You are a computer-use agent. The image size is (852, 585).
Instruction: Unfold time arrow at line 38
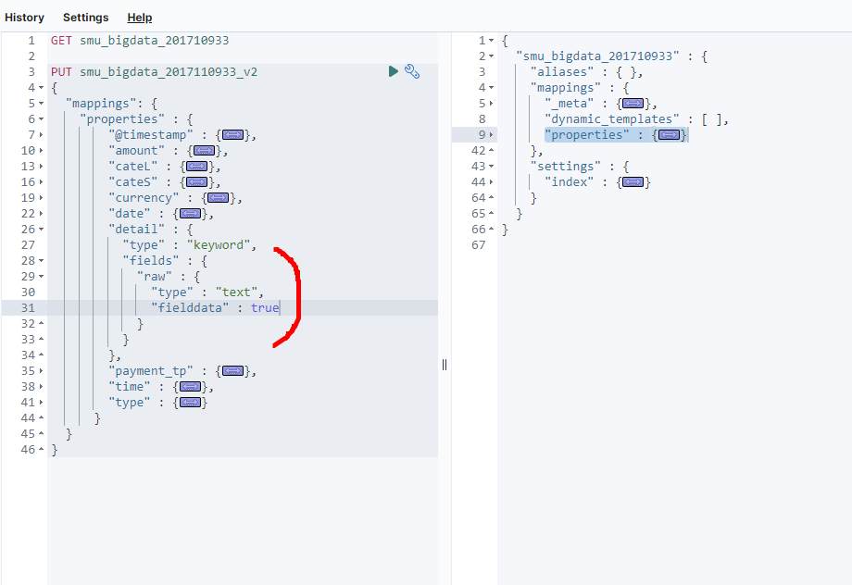[x=42, y=386]
